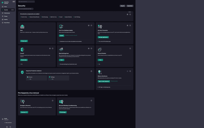
Task: Open Firewall settings gear
Action: point(50,49)
